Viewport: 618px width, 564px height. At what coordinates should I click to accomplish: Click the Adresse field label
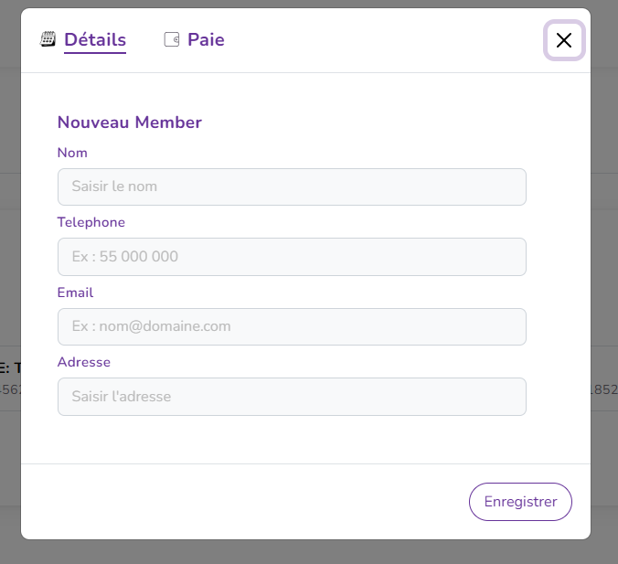tap(84, 362)
